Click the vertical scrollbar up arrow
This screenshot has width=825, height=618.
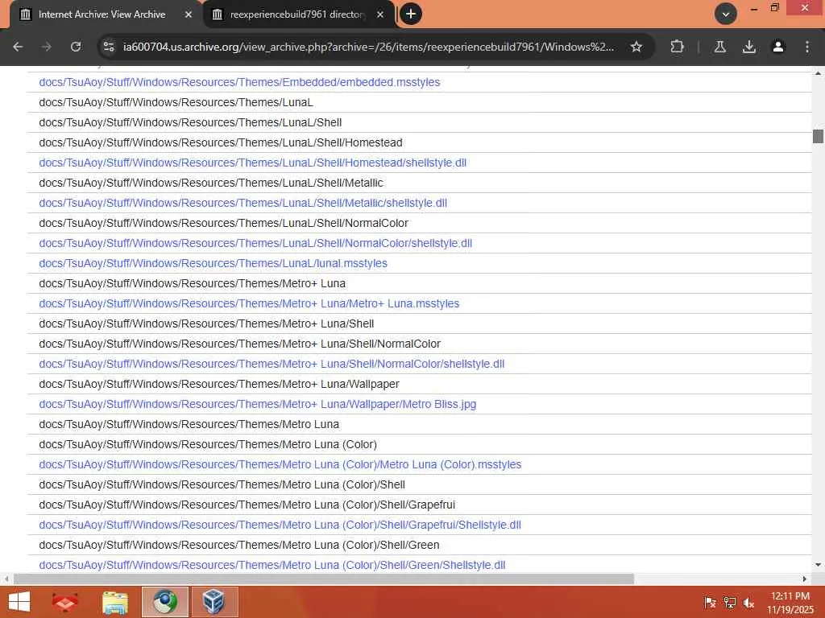point(819,73)
